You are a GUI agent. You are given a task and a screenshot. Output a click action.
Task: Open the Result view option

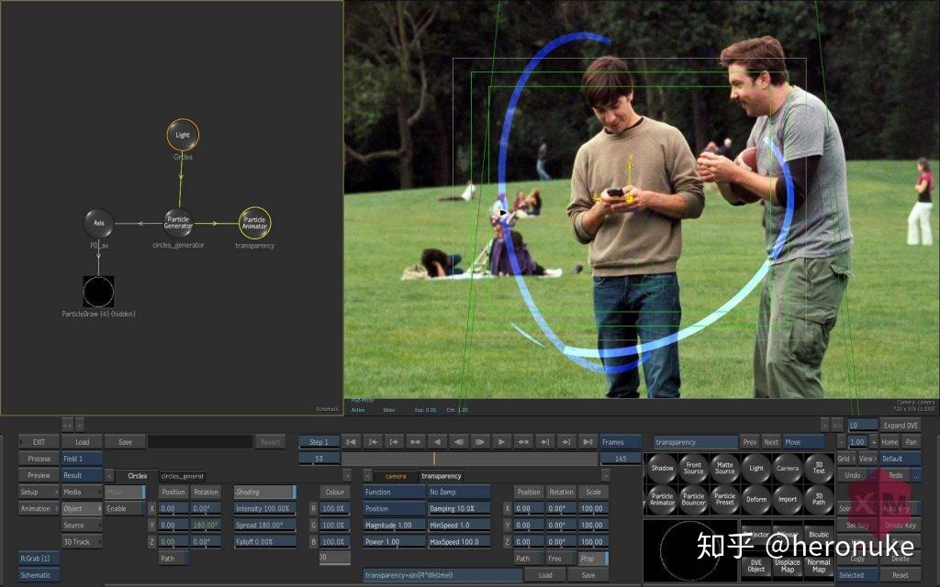coord(82,475)
